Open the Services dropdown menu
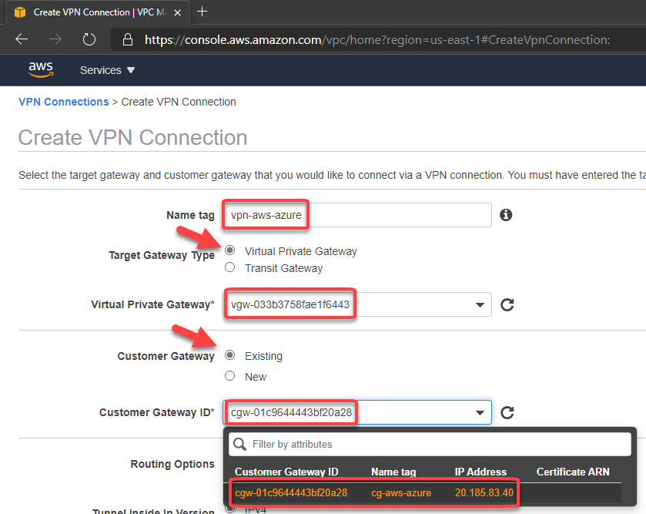 tap(107, 70)
